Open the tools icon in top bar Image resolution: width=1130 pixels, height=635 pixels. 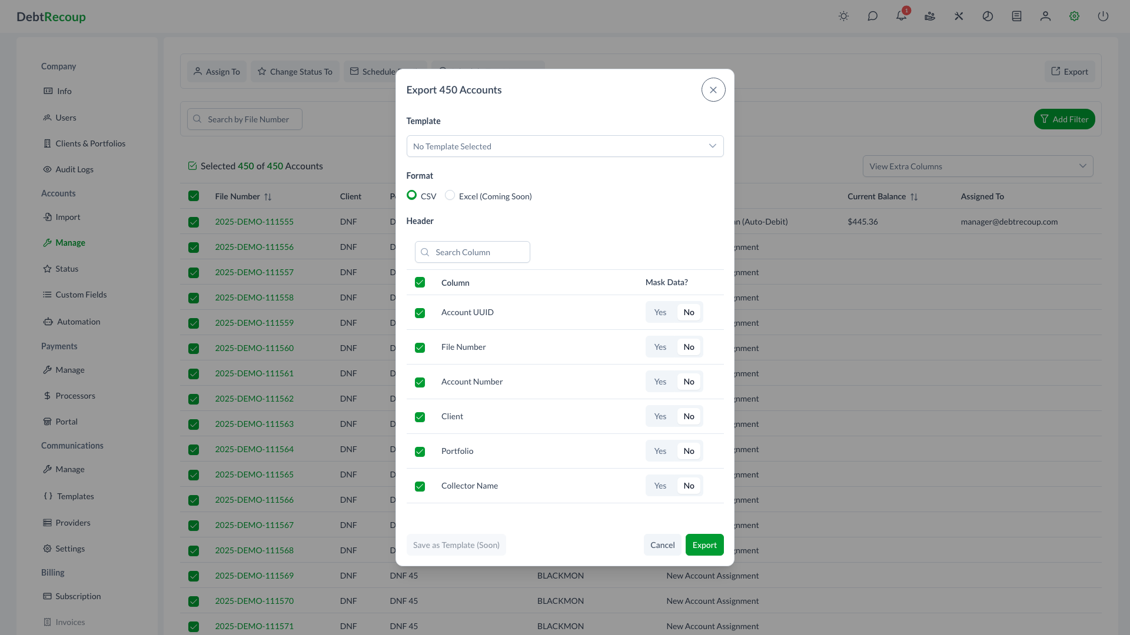pyautogui.click(x=958, y=16)
